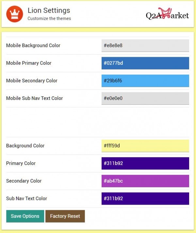
Task: Click the Lion crown logo icon
Action: (x=14, y=14)
